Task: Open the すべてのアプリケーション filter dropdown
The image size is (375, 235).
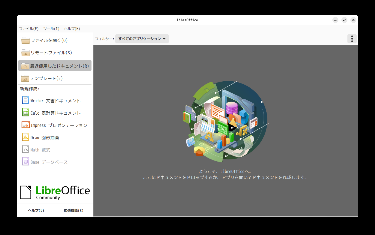Action: (142, 38)
